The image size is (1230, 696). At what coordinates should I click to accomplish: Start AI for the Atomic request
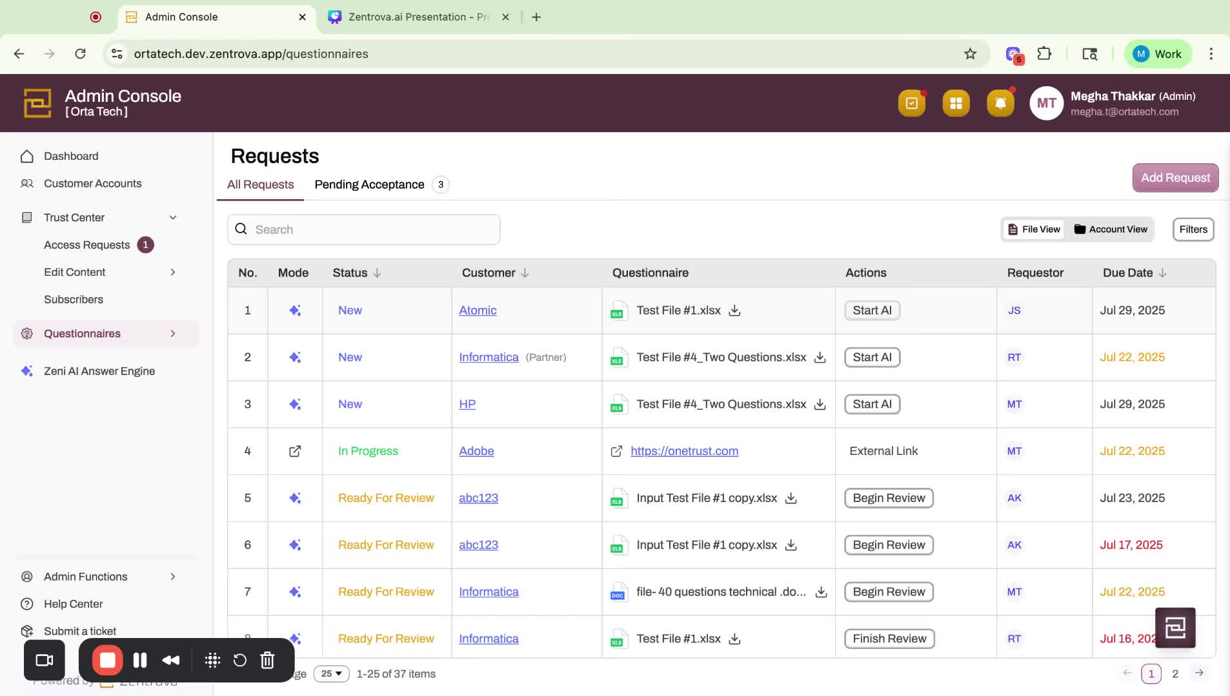(872, 311)
